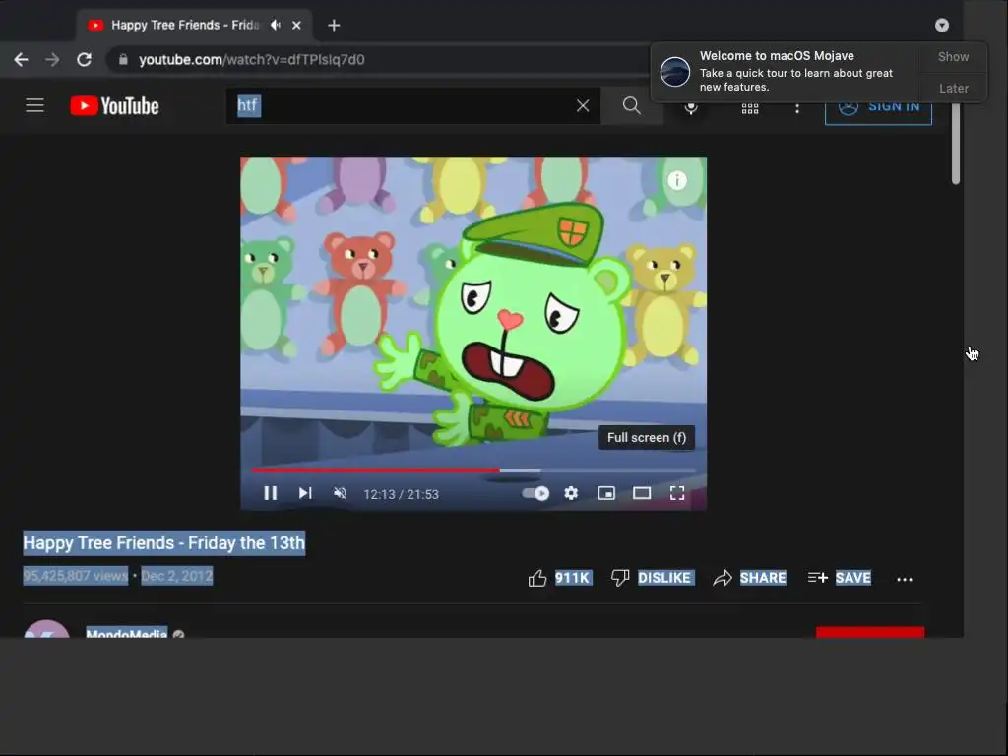Close the Happy Tree Friends tab
Viewport: 1008px width, 756px height.
[296, 25]
